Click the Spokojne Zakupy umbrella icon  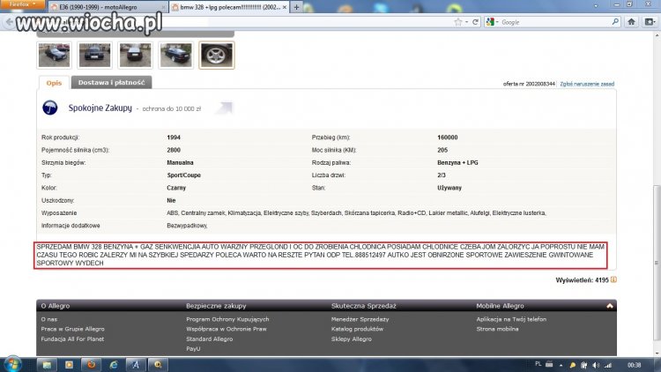[x=49, y=108]
